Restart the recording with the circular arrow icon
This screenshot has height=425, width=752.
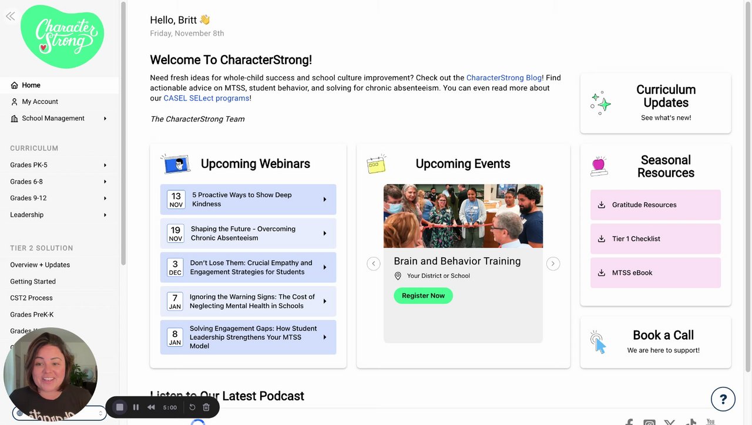(x=192, y=407)
